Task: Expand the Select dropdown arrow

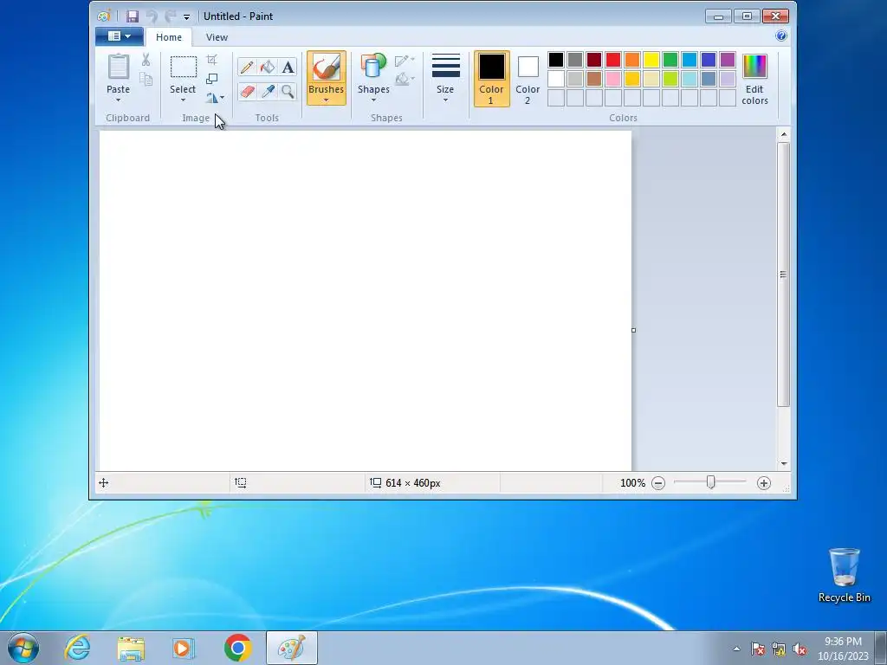Action: point(184,100)
